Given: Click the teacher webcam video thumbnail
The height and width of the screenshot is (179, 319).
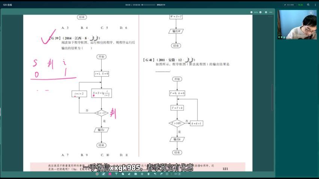Looking at the screenshot, I should 297,24.
